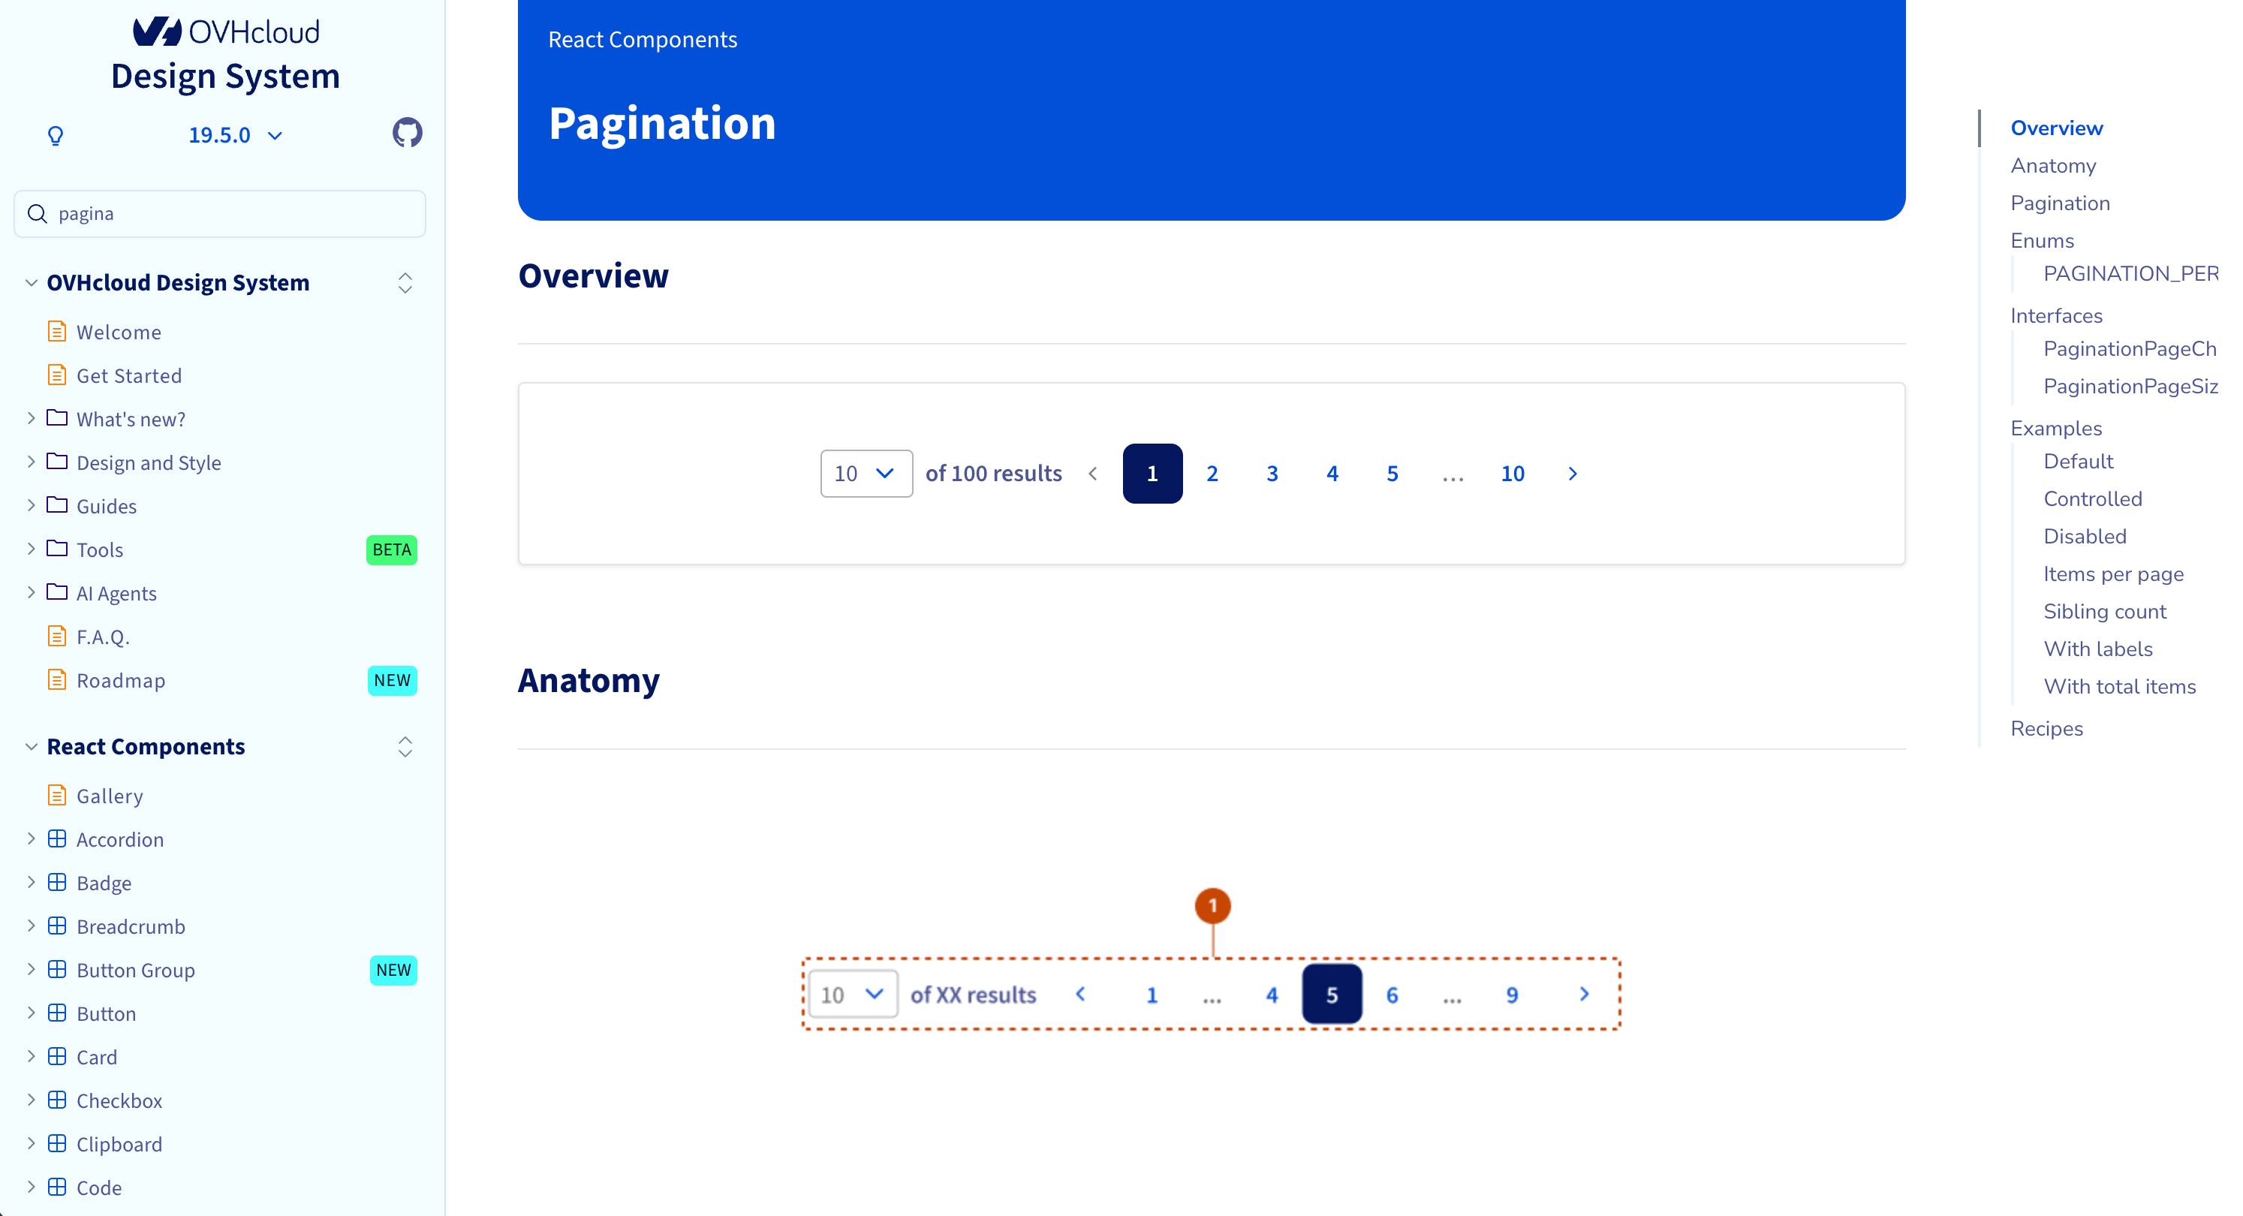
Task: Click the search input containing pagina
Action: [219, 212]
